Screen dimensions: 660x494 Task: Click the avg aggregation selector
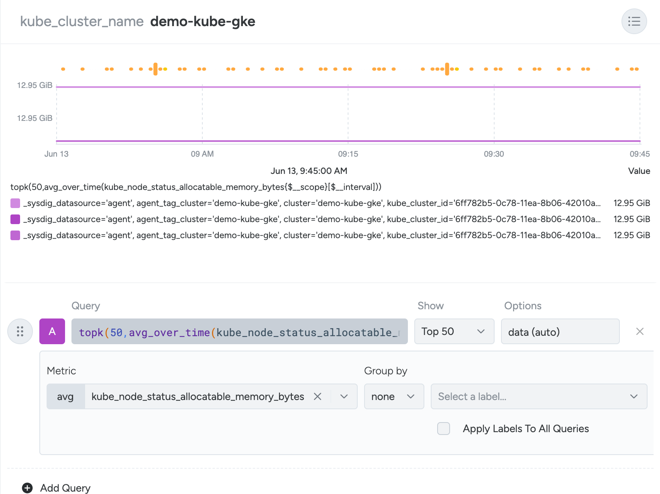pos(65,396)
